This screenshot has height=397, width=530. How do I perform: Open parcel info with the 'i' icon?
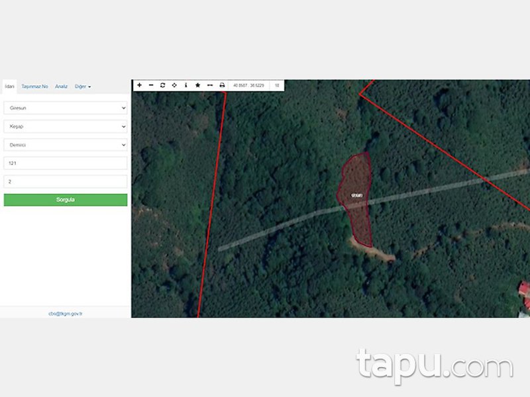(x=186, y=85)
